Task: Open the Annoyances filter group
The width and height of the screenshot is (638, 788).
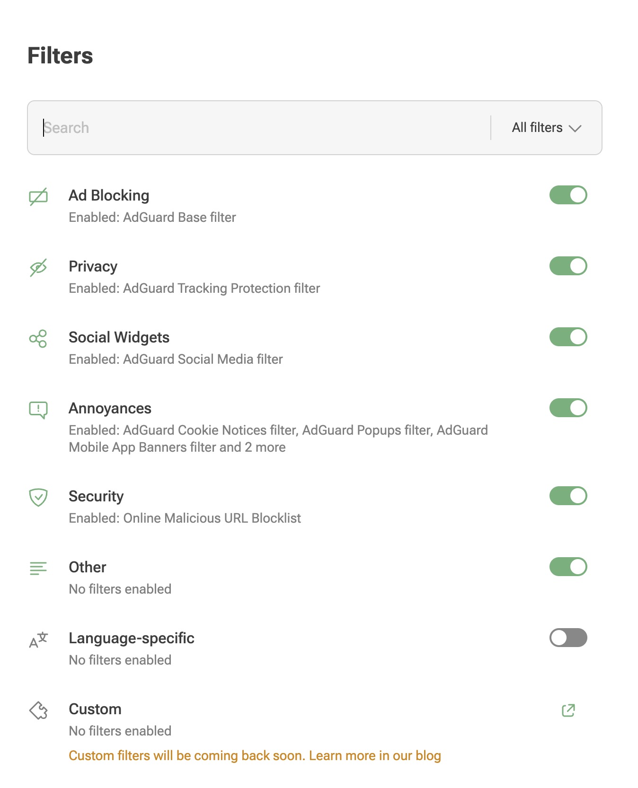Action: (x=110, y=408)
